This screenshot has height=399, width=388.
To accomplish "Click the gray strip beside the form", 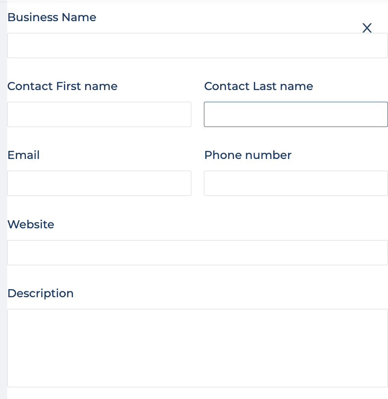I will pos(3,199).
